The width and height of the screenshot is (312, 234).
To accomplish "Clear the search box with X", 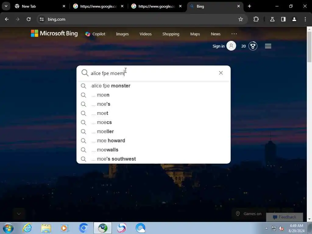I will 221,73.
